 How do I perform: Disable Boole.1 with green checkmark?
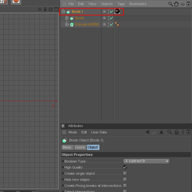tap(112, 12)
